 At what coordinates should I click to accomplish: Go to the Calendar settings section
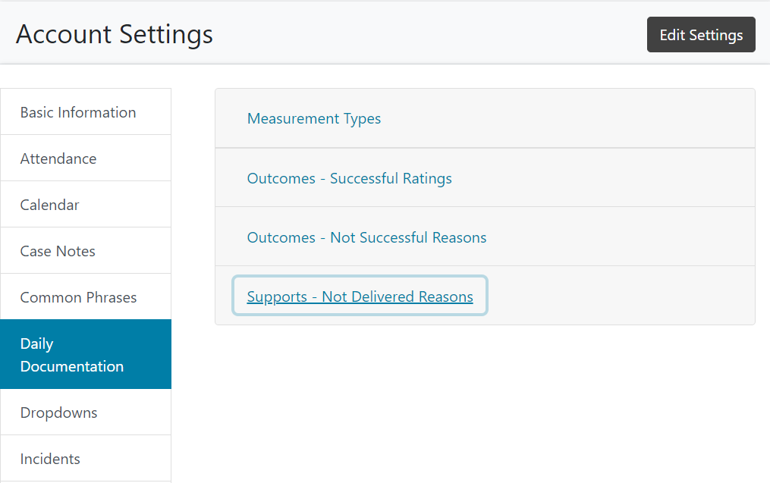point(86,204)
